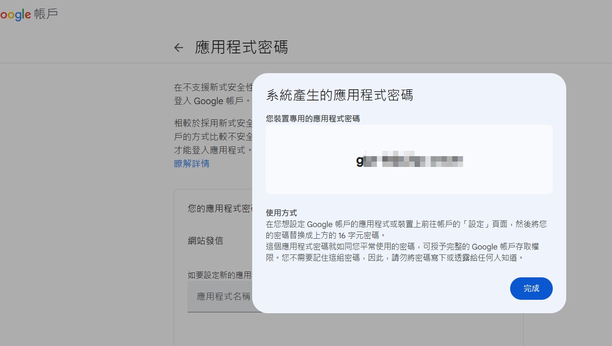
Task: Focus the 應用程式名稱 input field
Action: tap(220, 297)
